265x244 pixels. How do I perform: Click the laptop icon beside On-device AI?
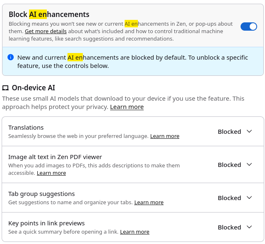[5, 88]
